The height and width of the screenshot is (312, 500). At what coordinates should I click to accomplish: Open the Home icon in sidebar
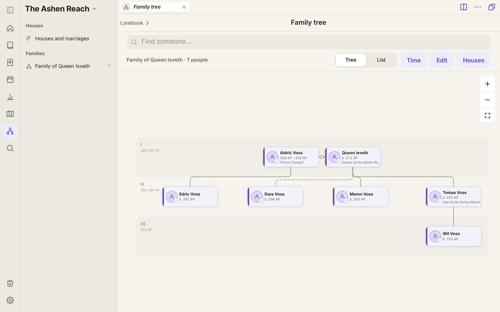pos(10,28)
